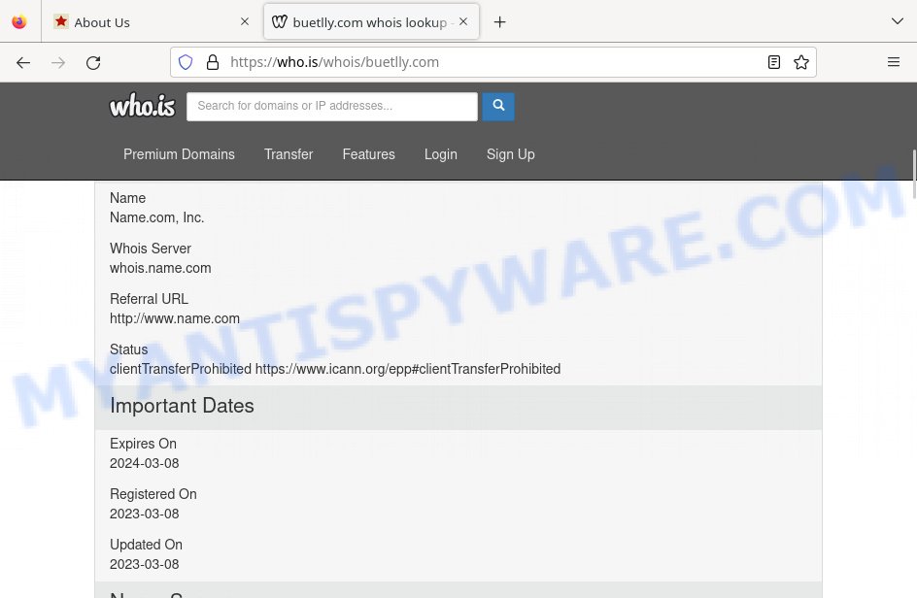Open Transfer menu item
917x598 pixels.
pos(289,154)
